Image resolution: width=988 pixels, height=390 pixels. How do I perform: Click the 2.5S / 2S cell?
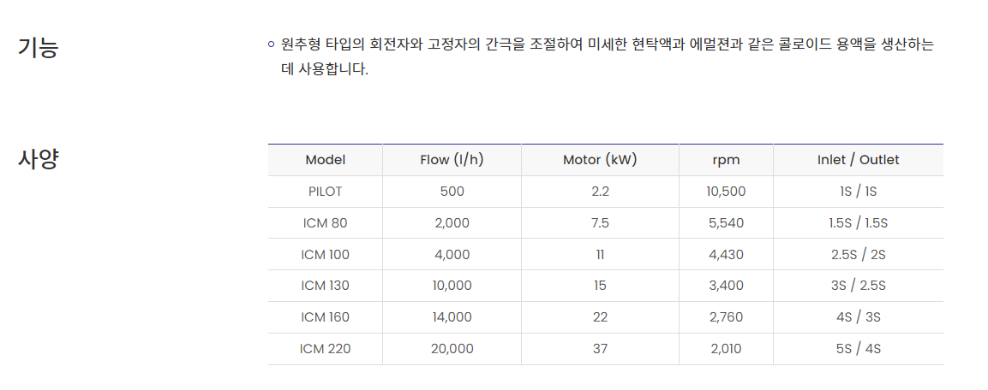point(859,254)
